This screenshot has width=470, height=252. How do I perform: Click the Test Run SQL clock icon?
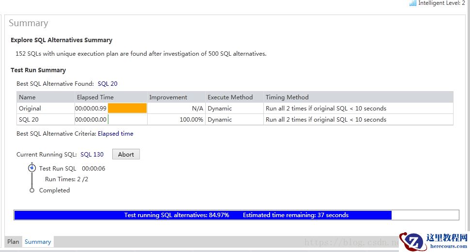coord(32,168)
